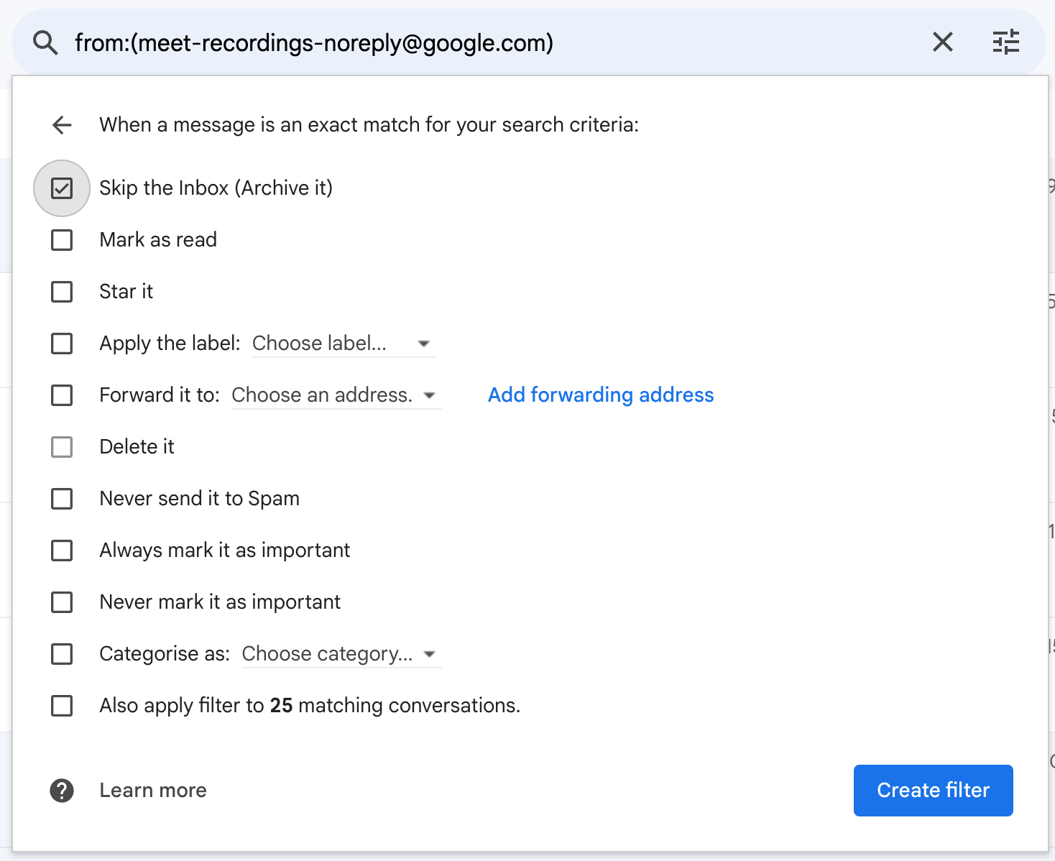Enable the Mark as read checkbox
Screen dimensions: 1055x861
pos(62,240)
